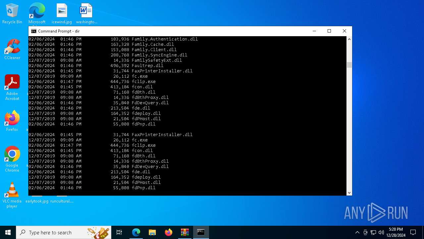Open the network tray icon
This screenshot has height=239, width=424.
coord(373,232)
